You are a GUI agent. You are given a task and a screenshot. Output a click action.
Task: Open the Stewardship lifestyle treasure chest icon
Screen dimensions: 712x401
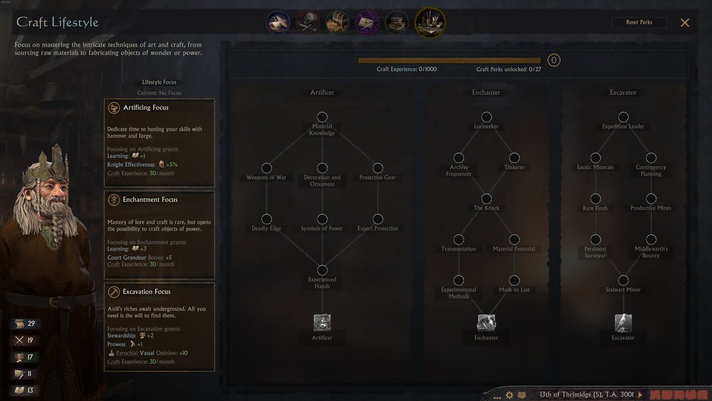click(337, 23)
